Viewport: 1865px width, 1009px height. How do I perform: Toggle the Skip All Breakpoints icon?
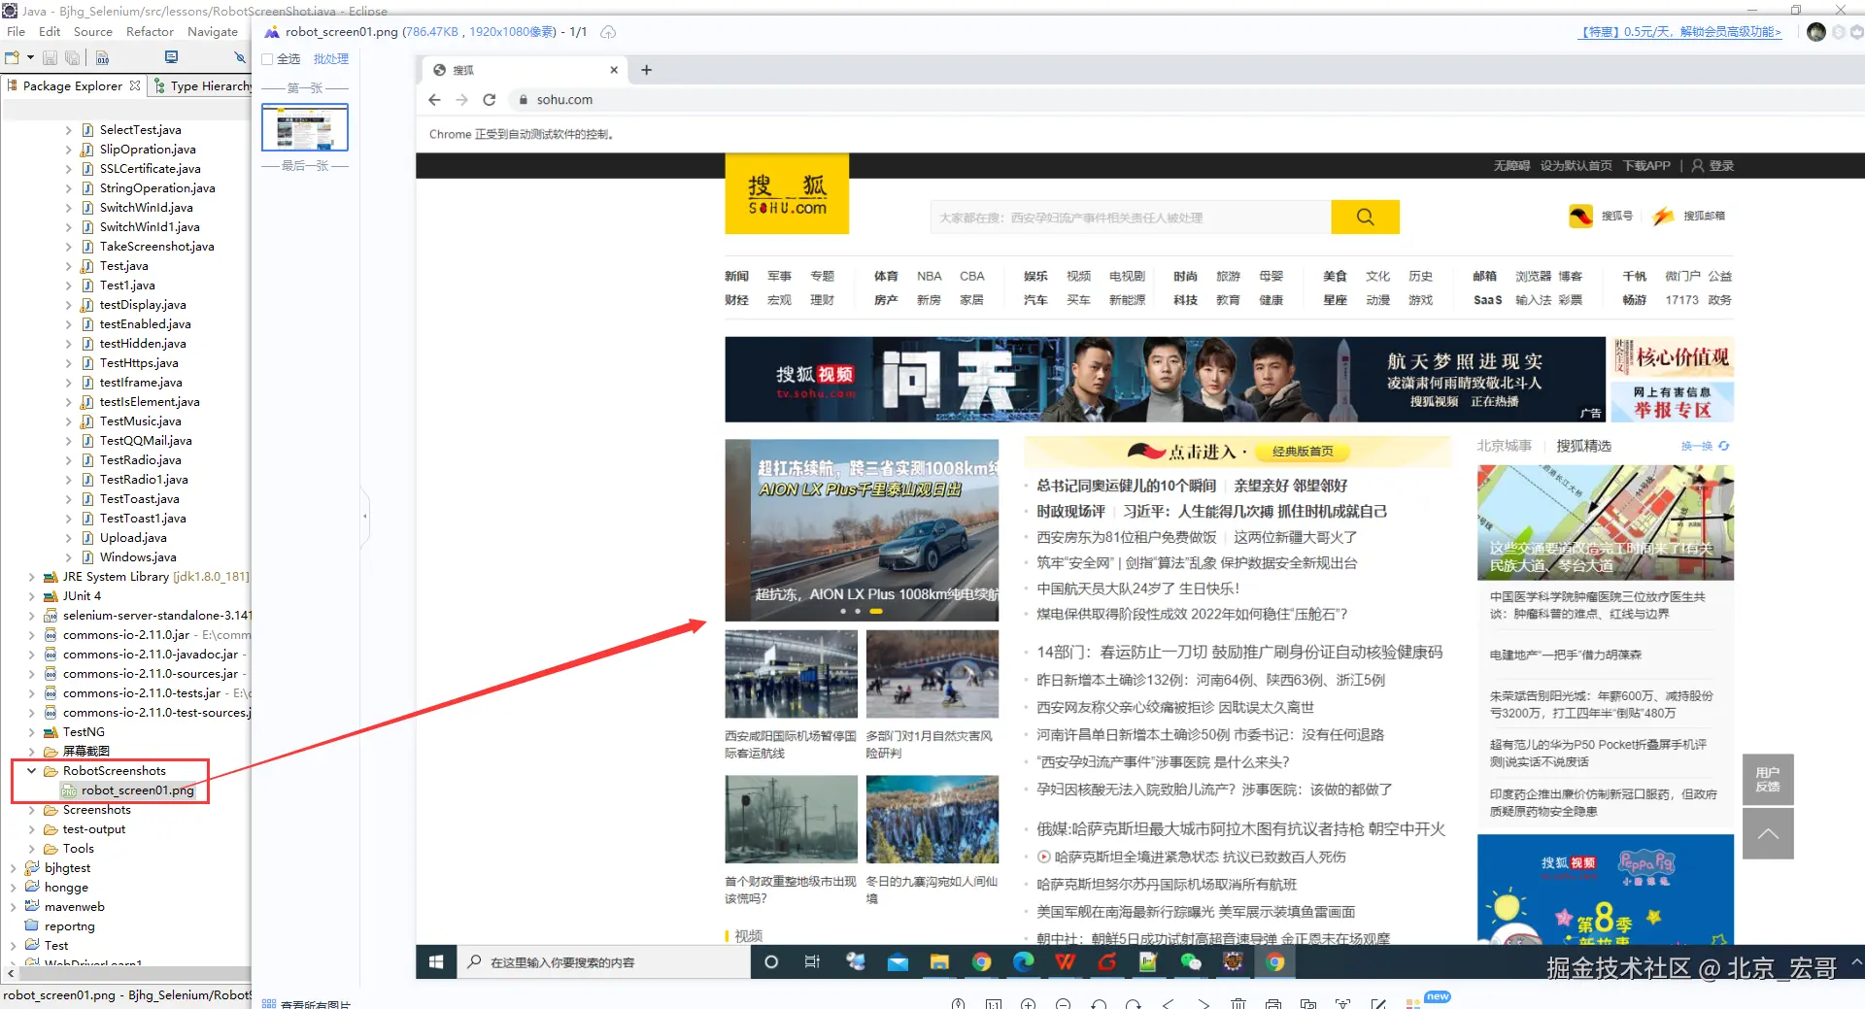click(x=240, y=57)
